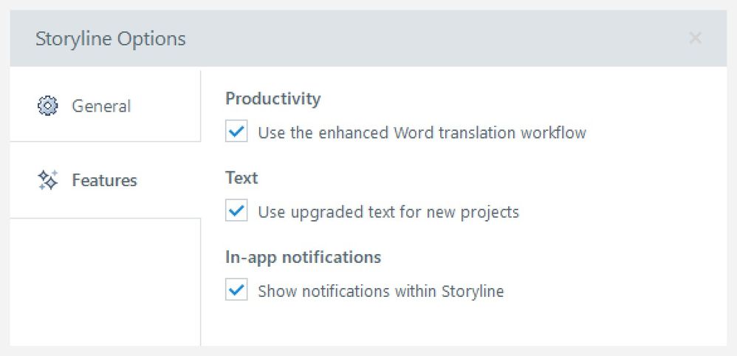Disable the enhanced Word translation workflow checkbox

pos(236,133)
